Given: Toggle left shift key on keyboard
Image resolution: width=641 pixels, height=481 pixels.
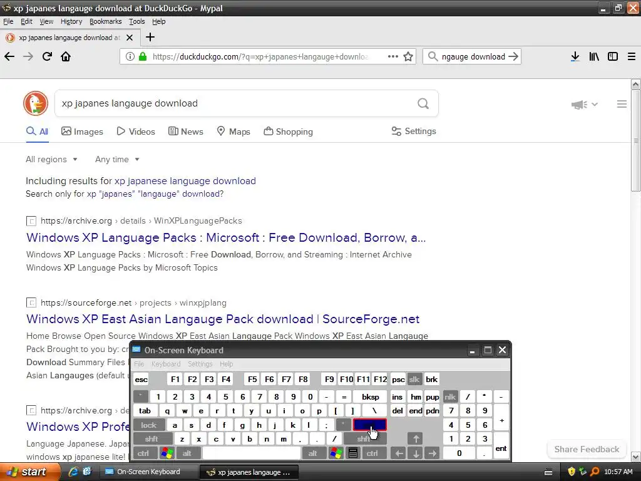Looking at the screenshot, I should point(151,439).
